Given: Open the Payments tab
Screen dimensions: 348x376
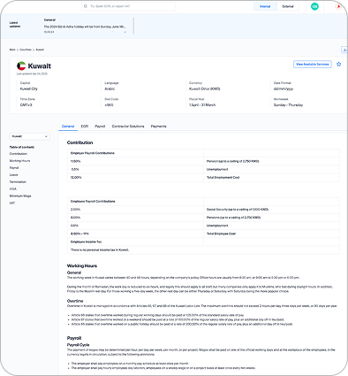Looking at the screenshot, I should click(x=159, y=127).
